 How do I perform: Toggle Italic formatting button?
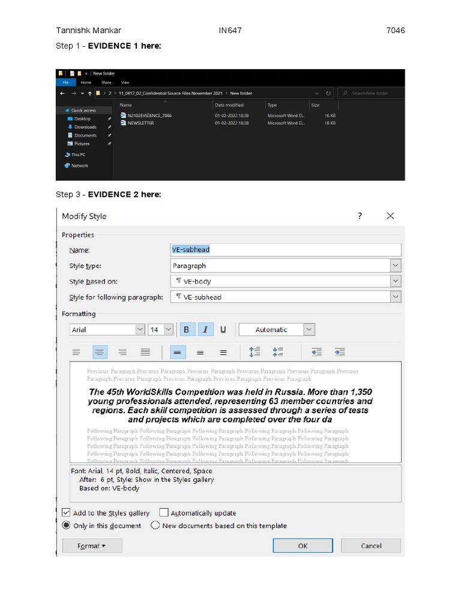pos(205,330)
